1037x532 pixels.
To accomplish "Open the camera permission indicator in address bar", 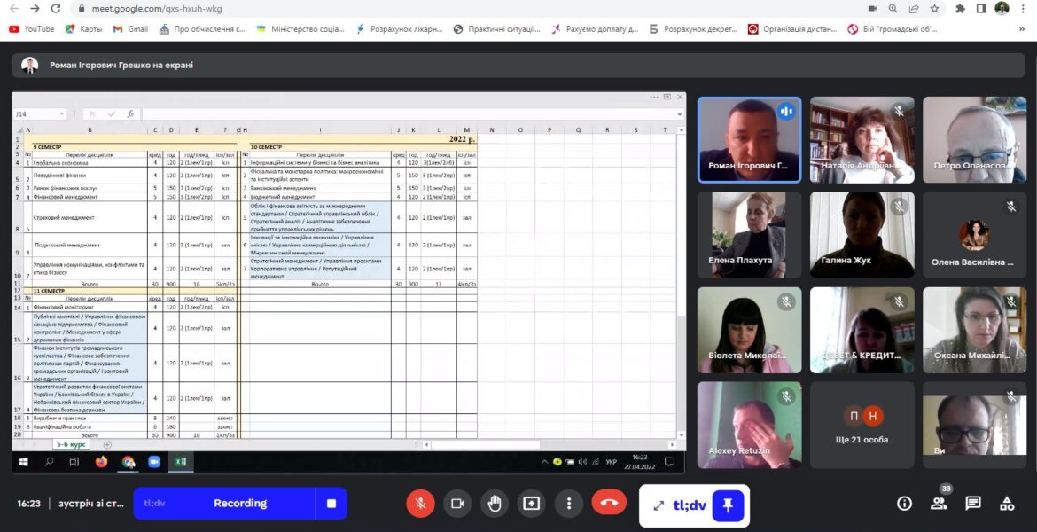I will tap(872, 9).
